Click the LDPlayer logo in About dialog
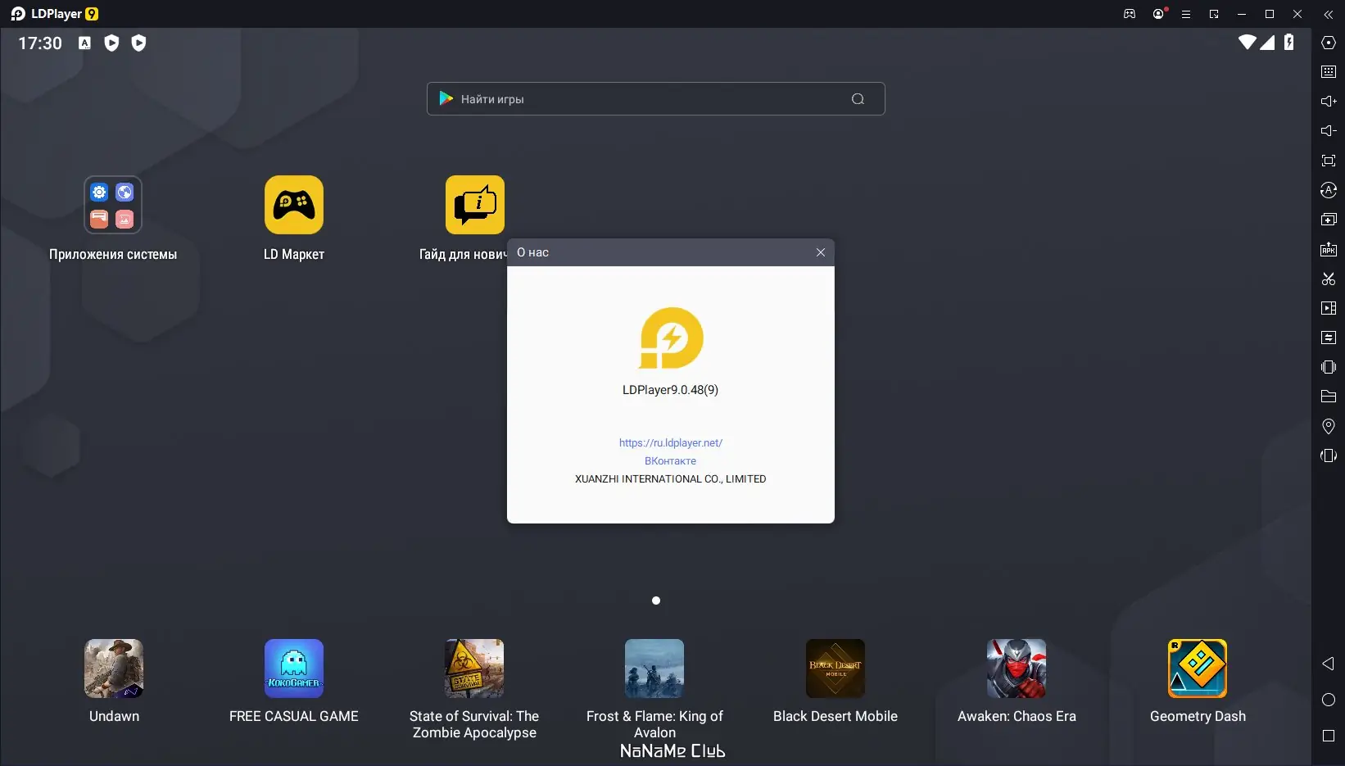Image resolution: width=1345 pixels, height=766 pixels. pyautogui.click(x=671, y=338)
